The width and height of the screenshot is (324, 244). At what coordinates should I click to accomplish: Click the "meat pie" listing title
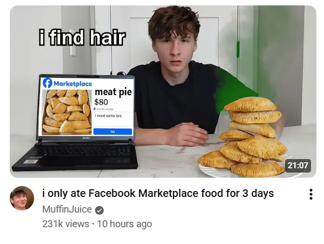click(x=113, y=92)
